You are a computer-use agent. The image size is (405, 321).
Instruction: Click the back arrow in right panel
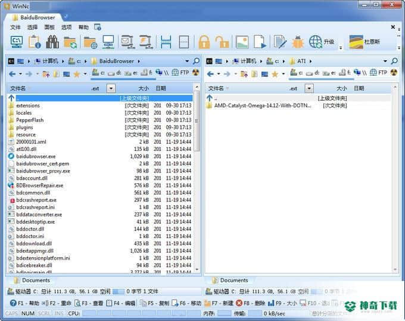(210, 74)
